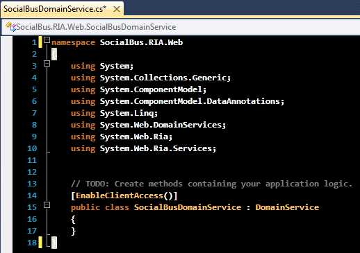The width and height of the screenshot is (360, 253).
Task: Click the SocialBusDomainService class name on line 15
Action: tap(188, 207)
